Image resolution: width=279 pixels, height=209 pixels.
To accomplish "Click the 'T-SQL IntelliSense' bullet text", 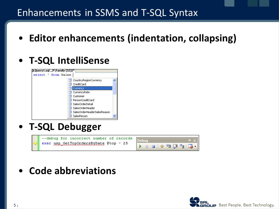I will [69, 60].
